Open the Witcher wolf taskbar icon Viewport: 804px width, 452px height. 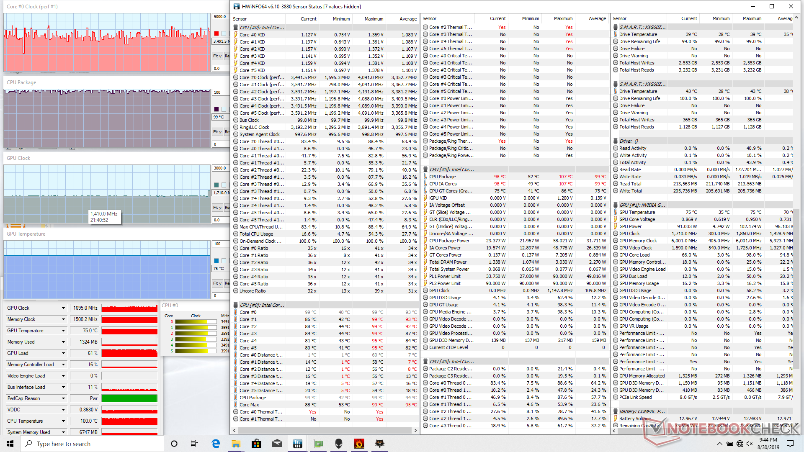(379, 444)
